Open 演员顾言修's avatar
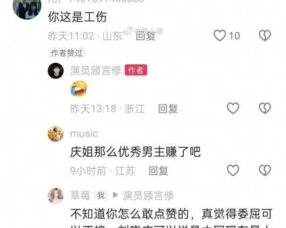Viewport: 286px width, 228px height. (x=56, y=71)
